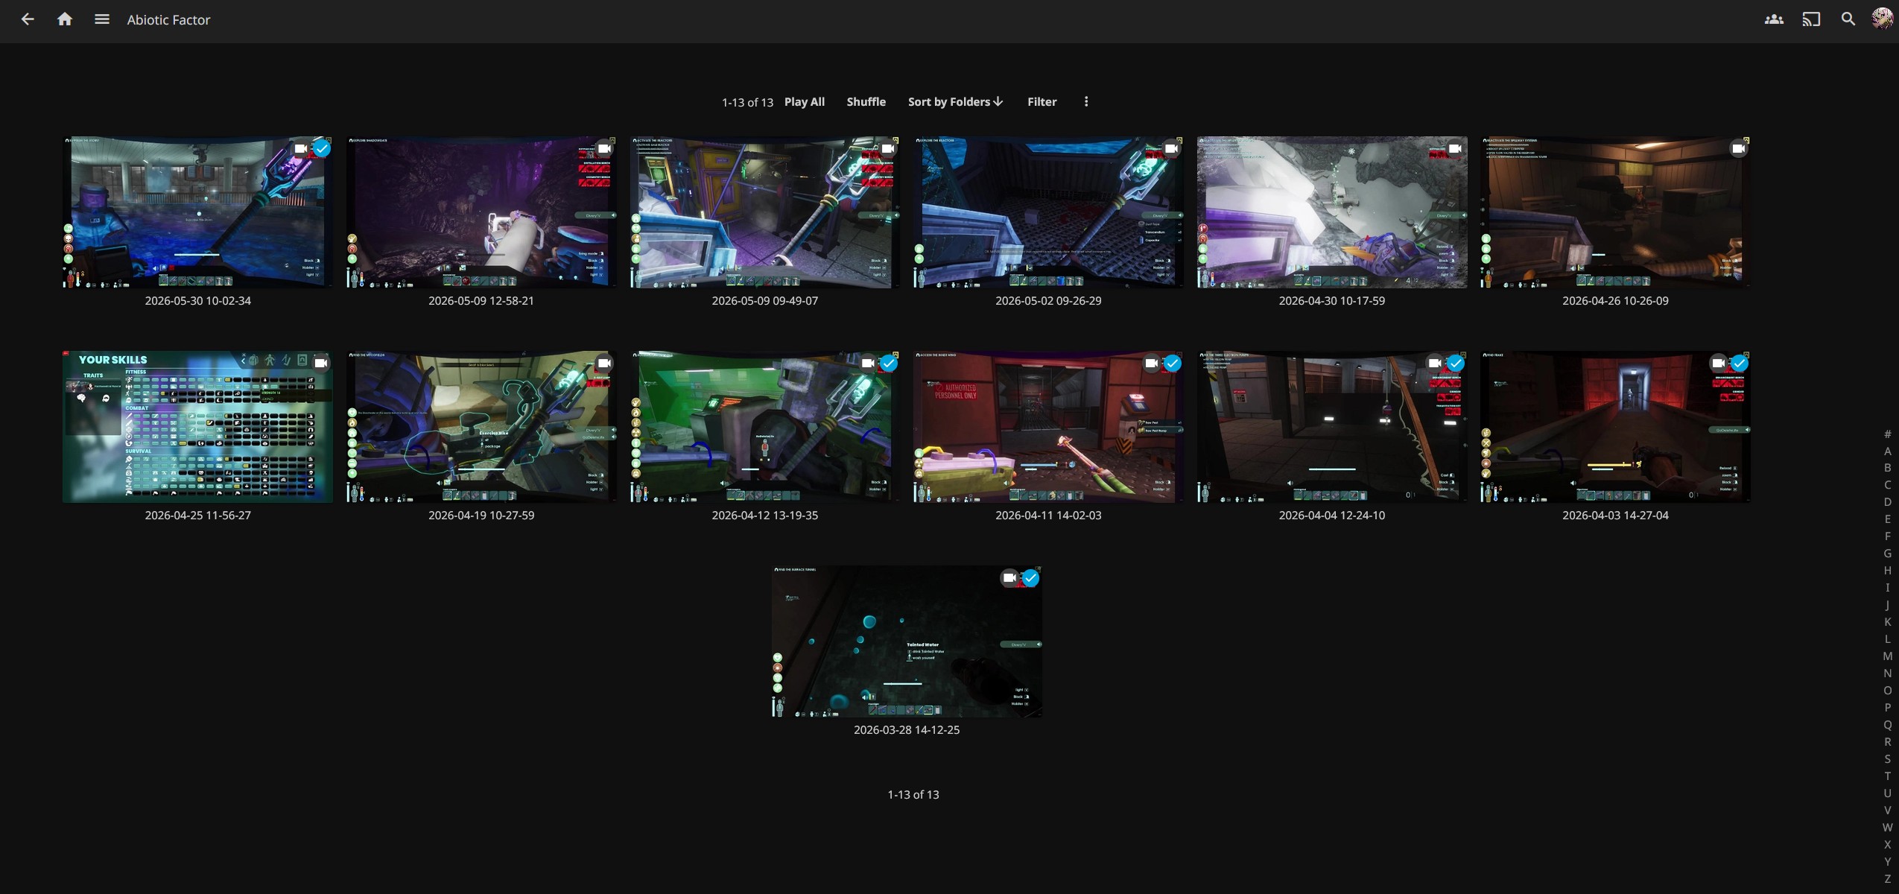
Task: Click video camera icon on 2026-05-09 12-58-21
Action: [604, 148]
